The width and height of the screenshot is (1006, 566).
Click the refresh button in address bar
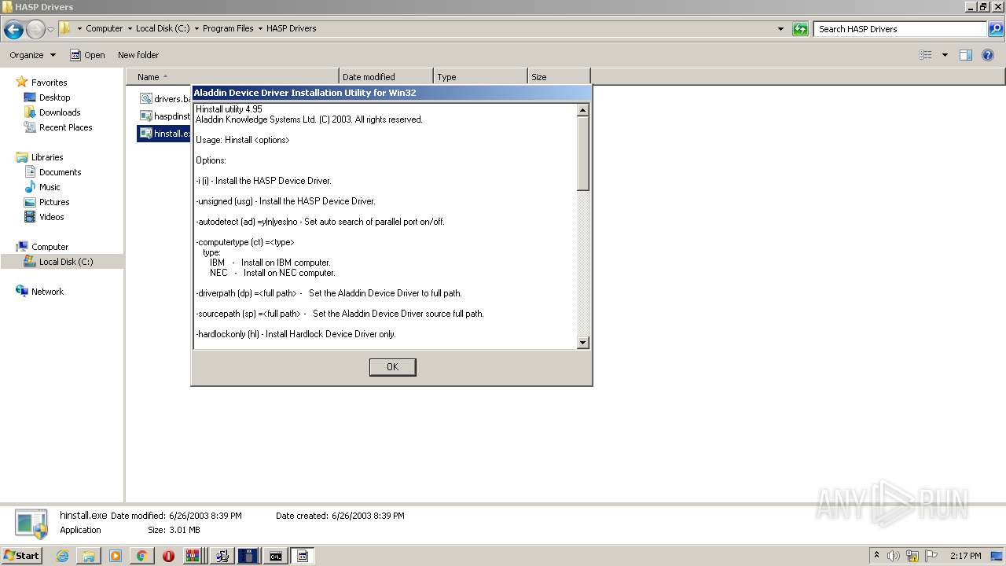tap(800, 29)
